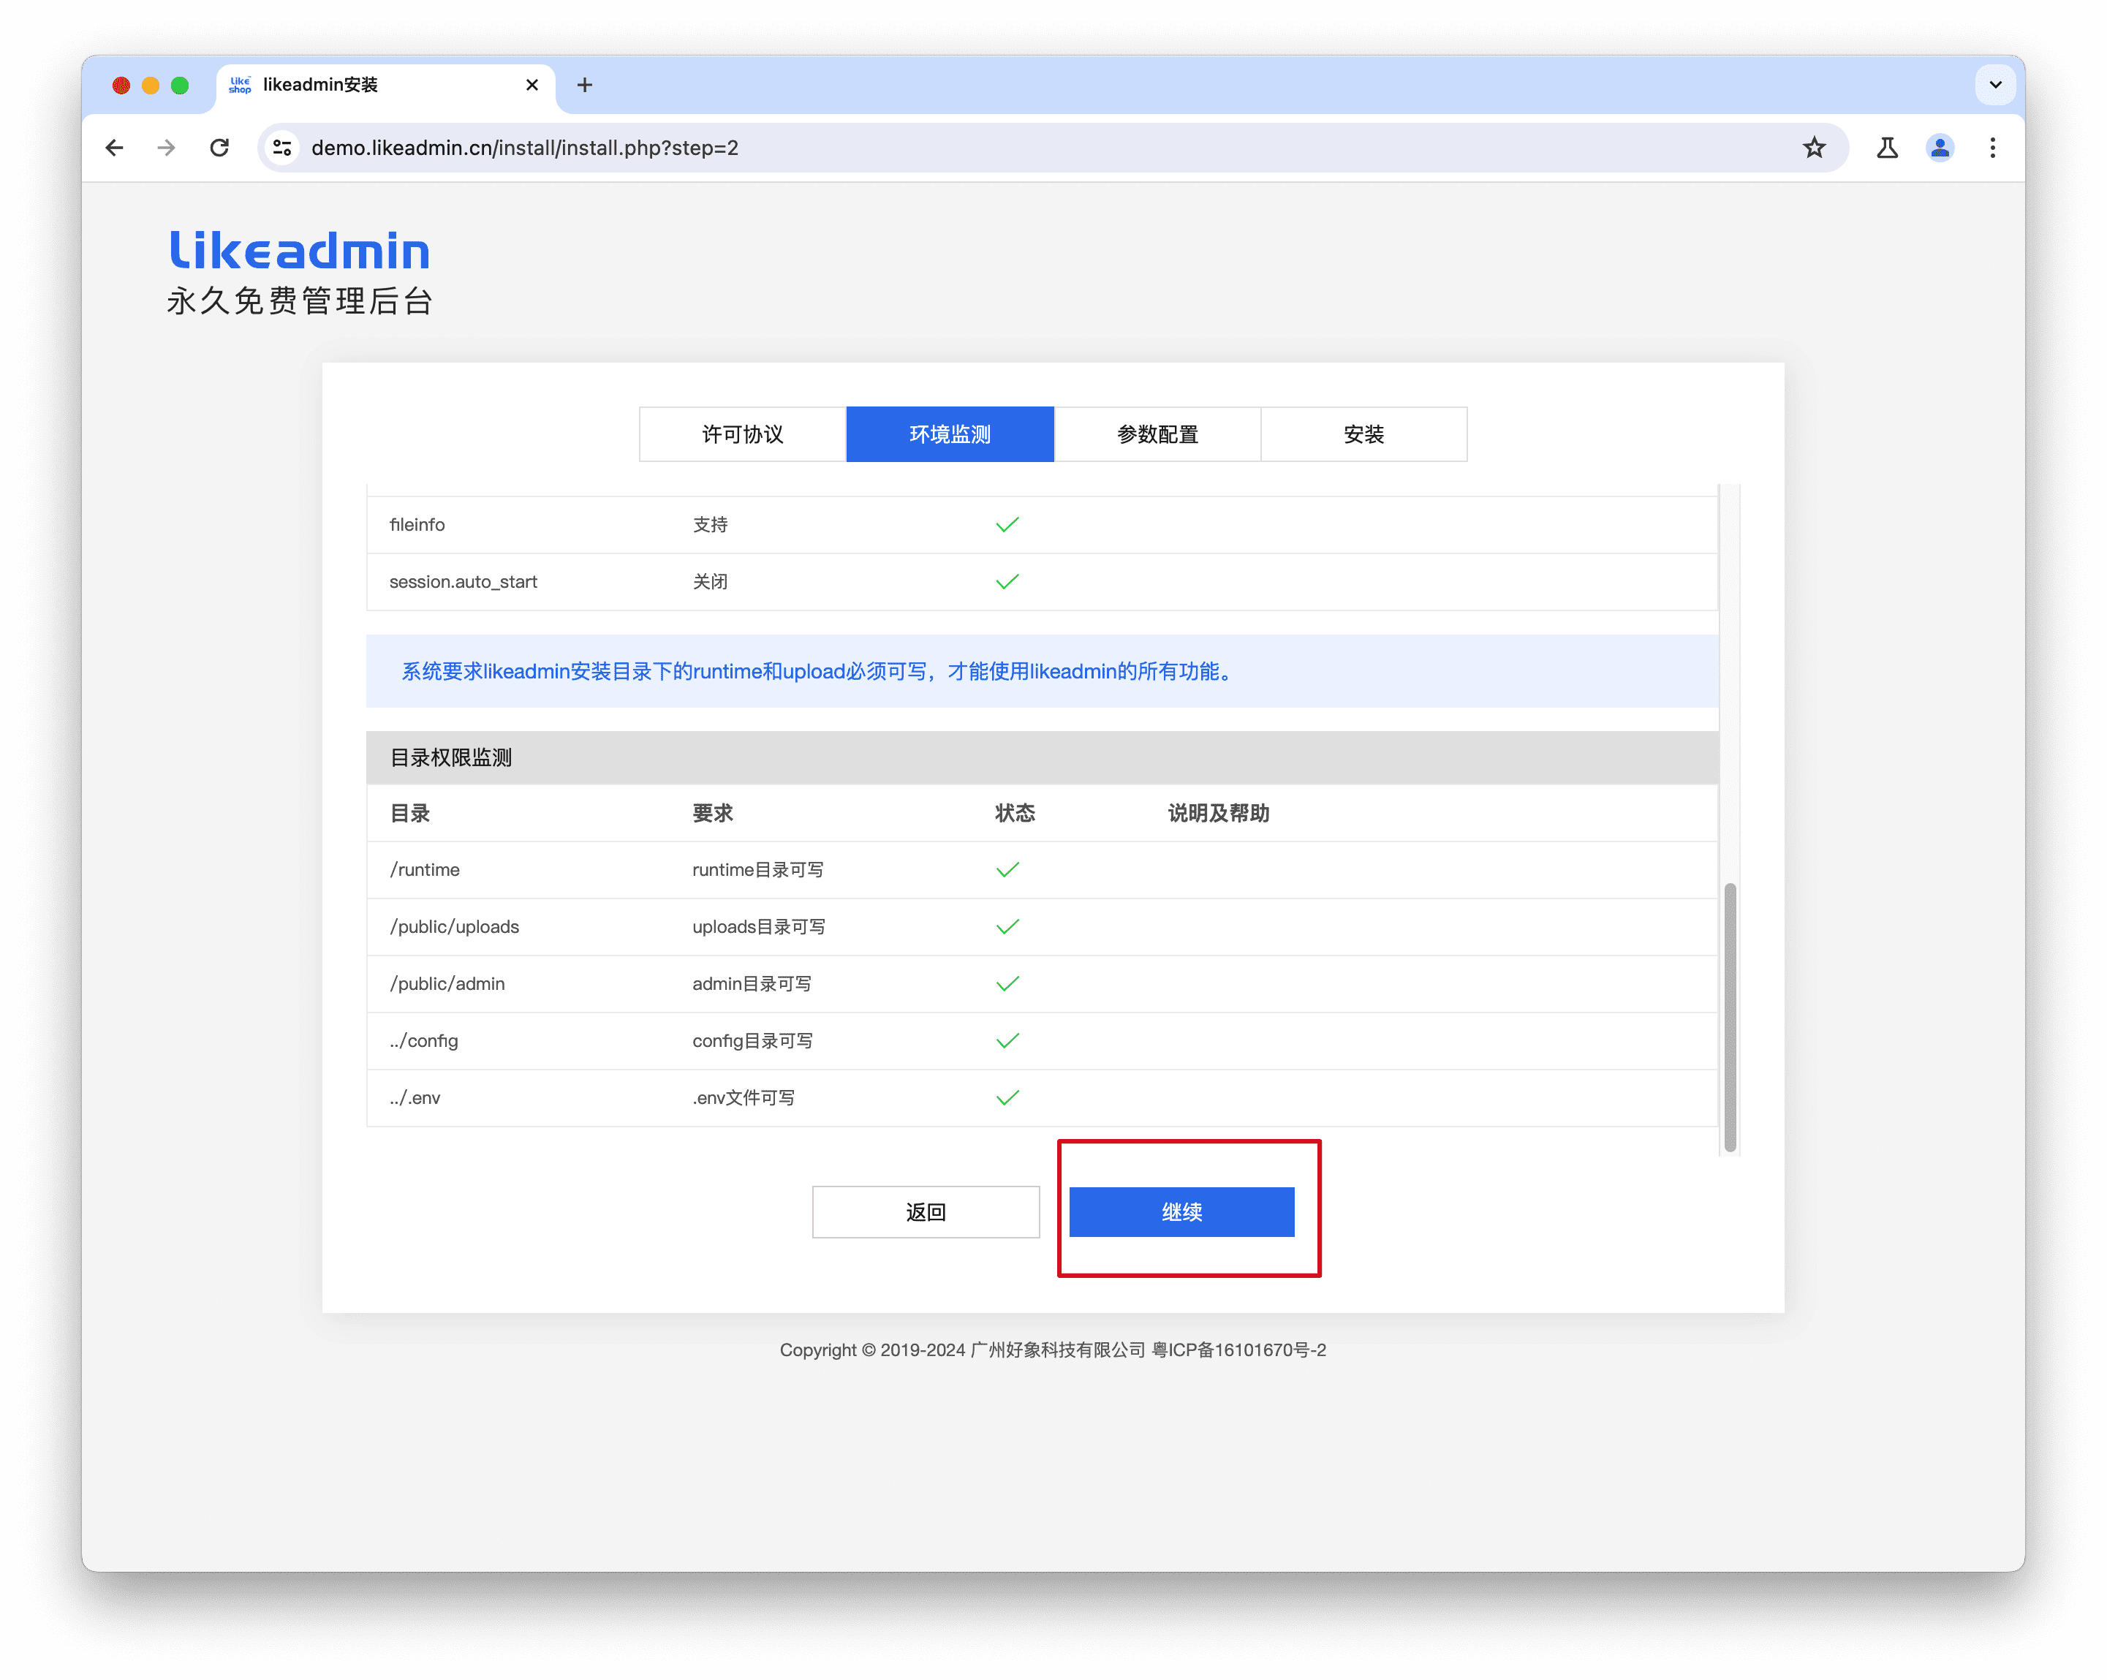
Task: Click the 支持 value cell
Action: click(711, 525)
